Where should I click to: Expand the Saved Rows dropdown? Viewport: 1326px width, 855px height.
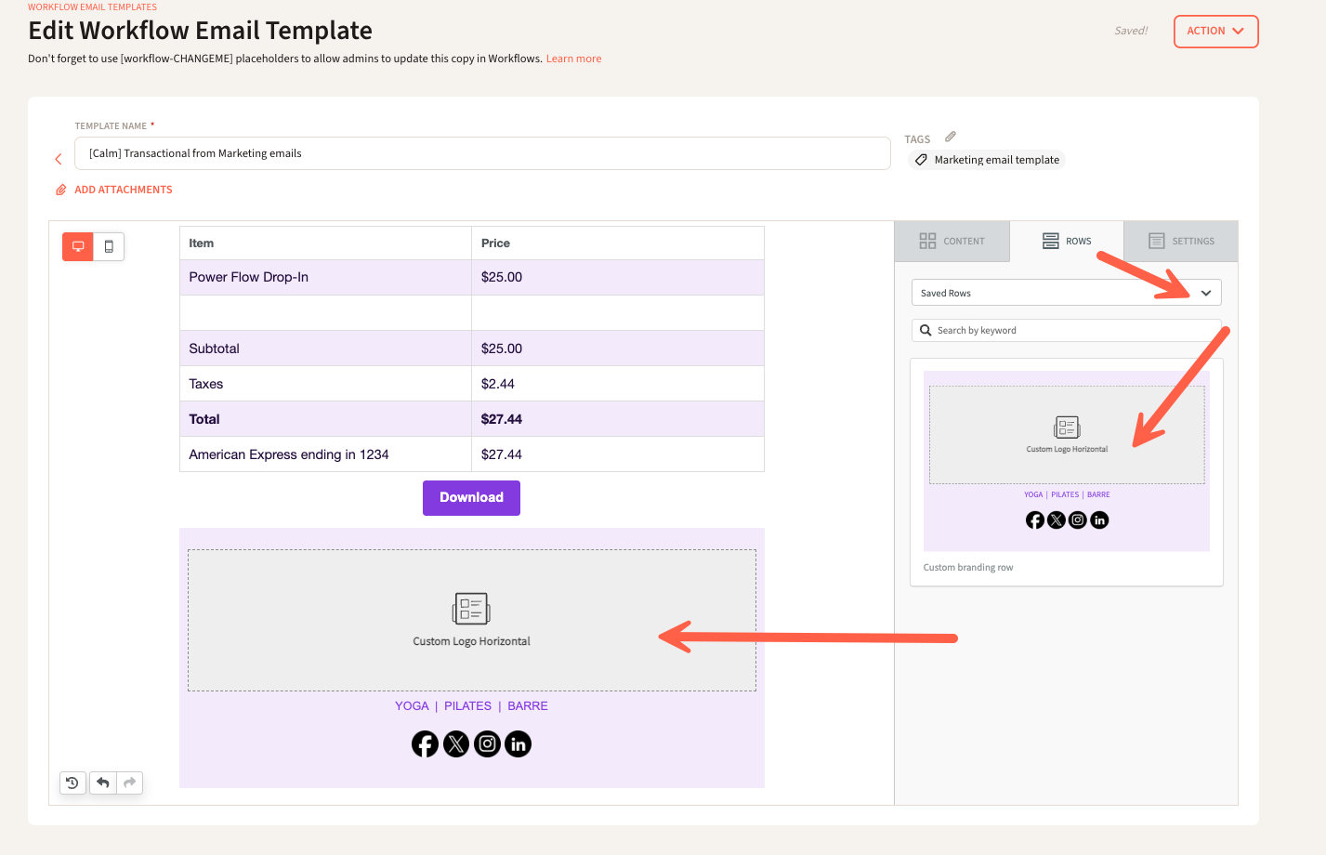click(x=1066, y=293)
